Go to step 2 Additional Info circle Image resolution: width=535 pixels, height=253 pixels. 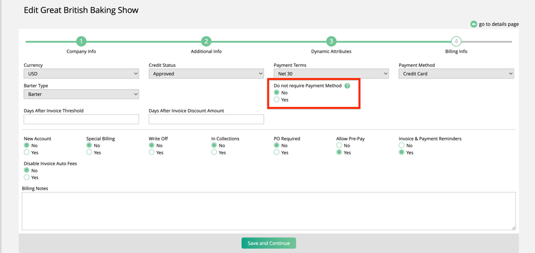(206, 42)
